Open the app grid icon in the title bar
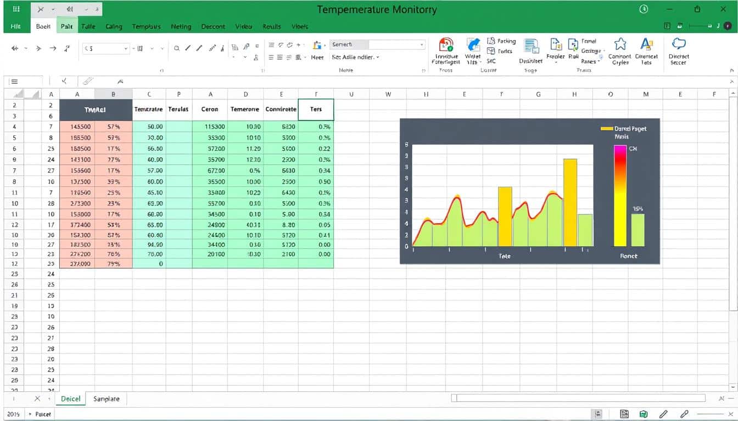Viewport: 738px width, 421px height. click(16, 9)
